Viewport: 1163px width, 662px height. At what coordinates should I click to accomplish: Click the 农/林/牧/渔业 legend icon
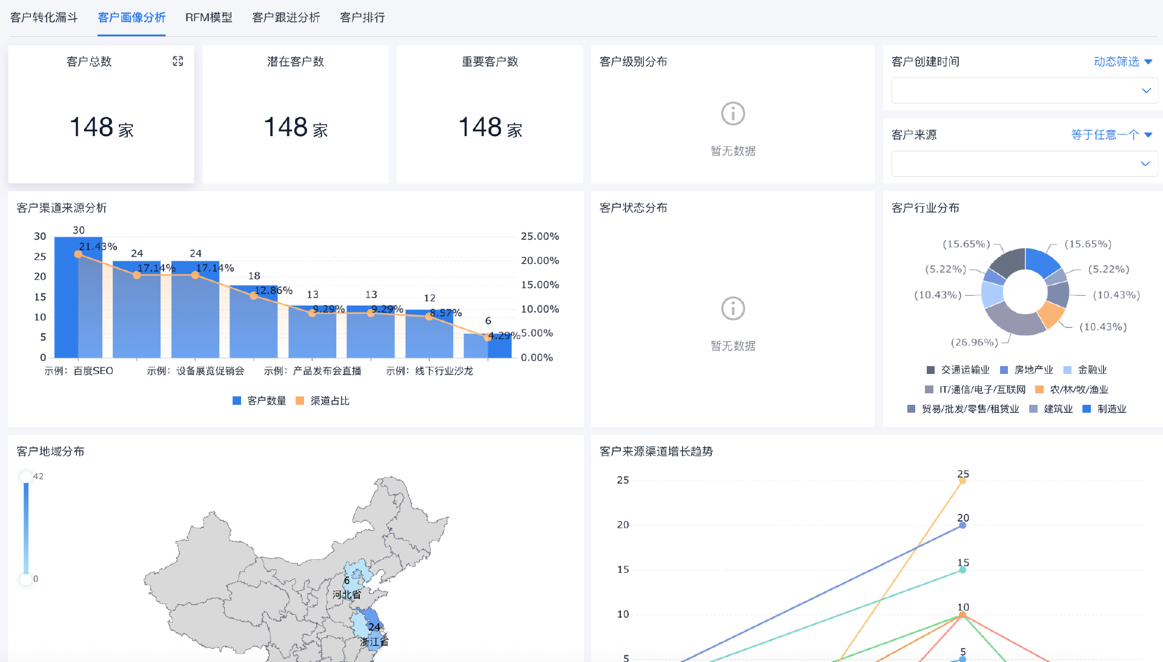(x=1039, y=390)
